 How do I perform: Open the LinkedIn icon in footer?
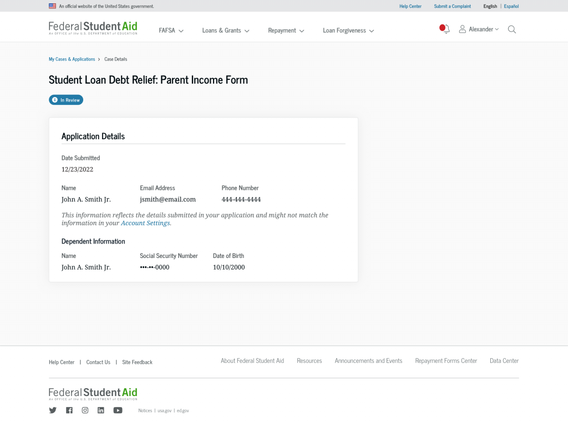101,410
